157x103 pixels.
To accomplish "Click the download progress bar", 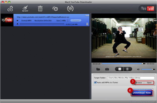I will click(x=42, y=24).
